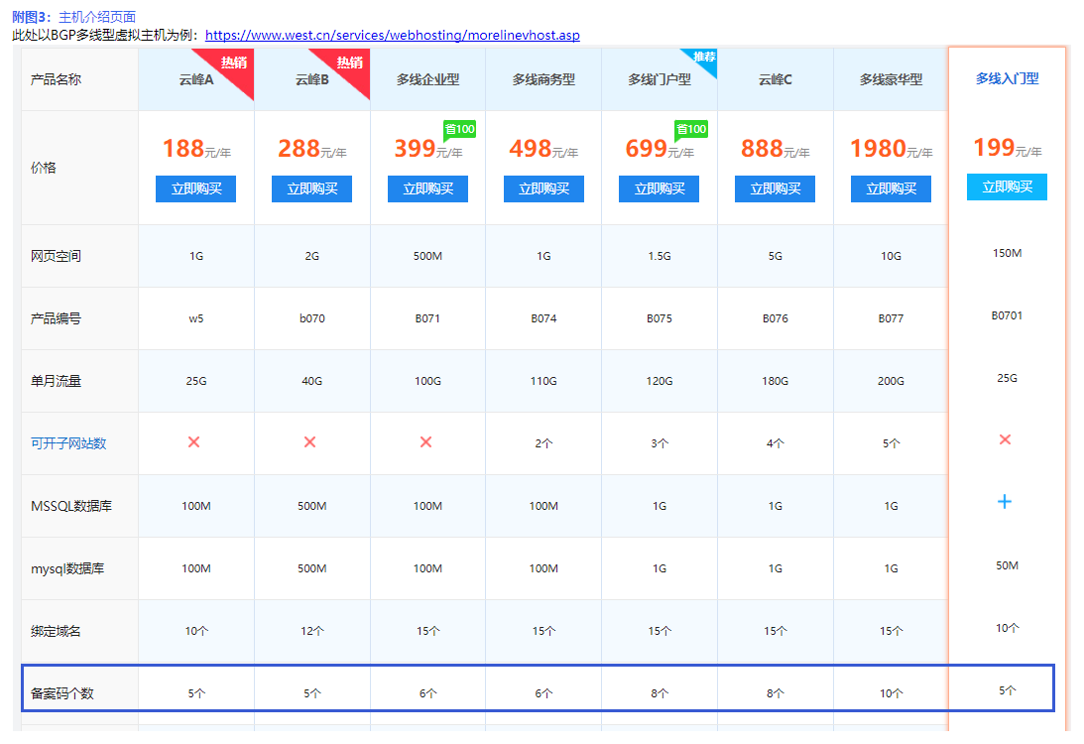Open the west.cn morelinevhost link
1084x744 pixels.
[x=392, y=36]
